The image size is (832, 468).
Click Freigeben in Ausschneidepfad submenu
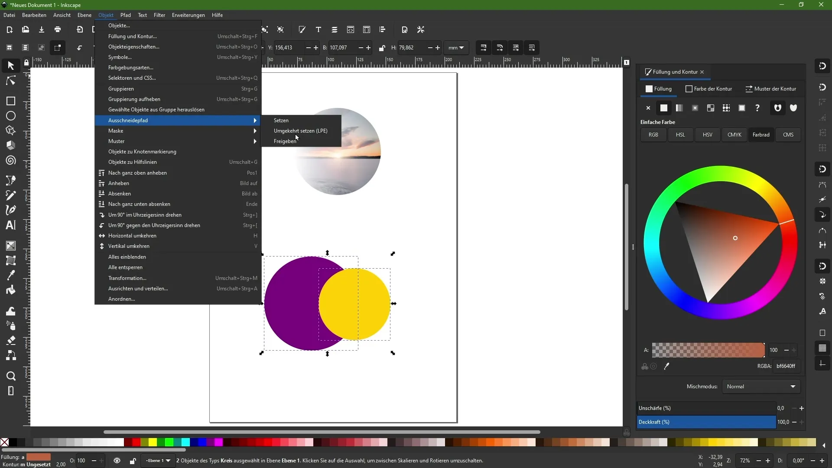pyautogui.click(x=285, y=141)
